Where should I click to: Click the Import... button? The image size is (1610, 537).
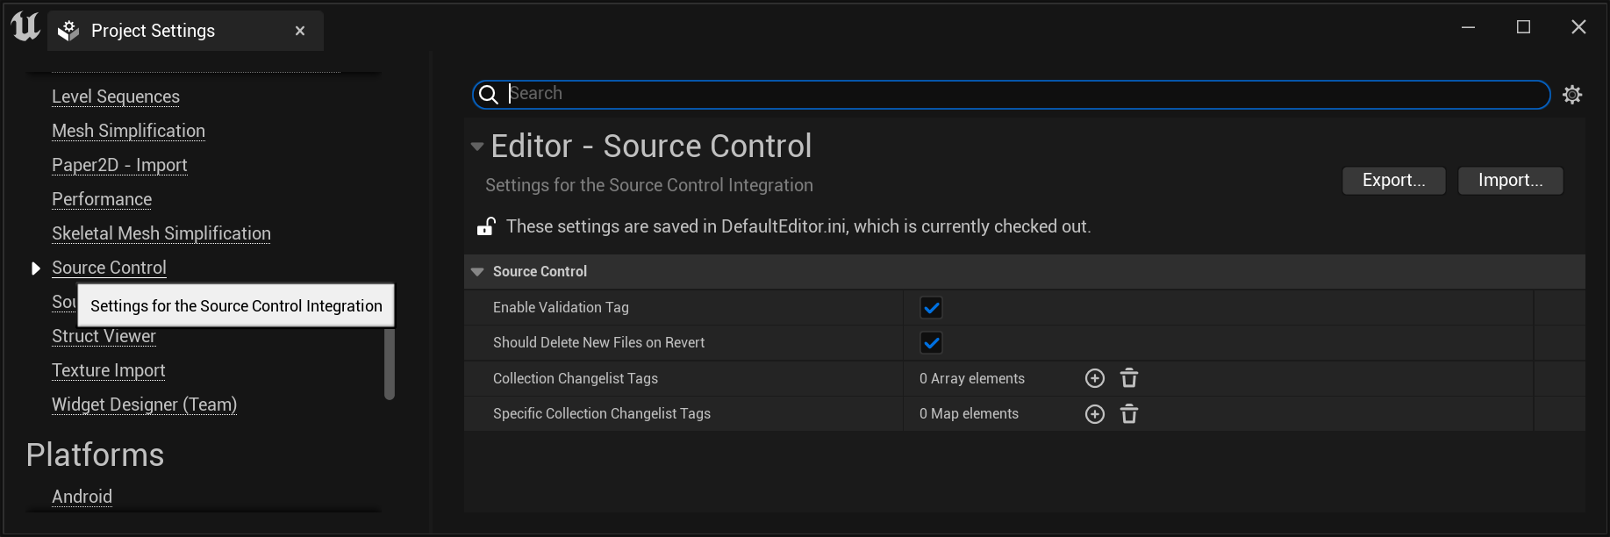(1510, 181)
